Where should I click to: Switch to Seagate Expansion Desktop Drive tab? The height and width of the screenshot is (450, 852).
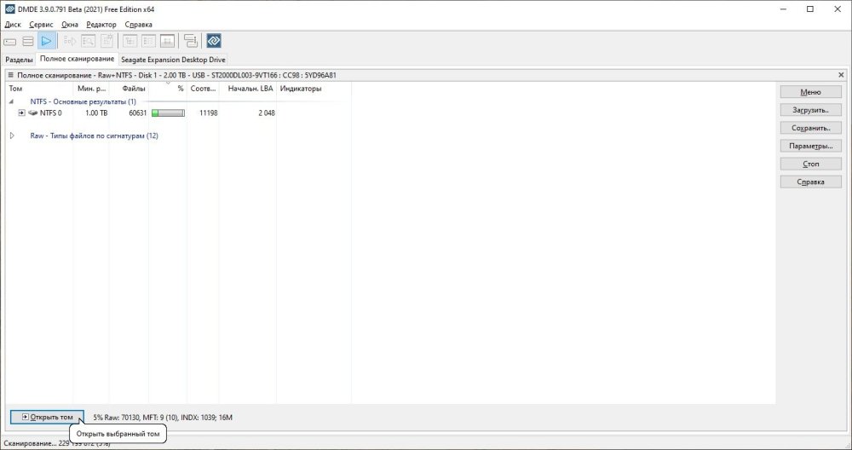[x=172, y=60]
